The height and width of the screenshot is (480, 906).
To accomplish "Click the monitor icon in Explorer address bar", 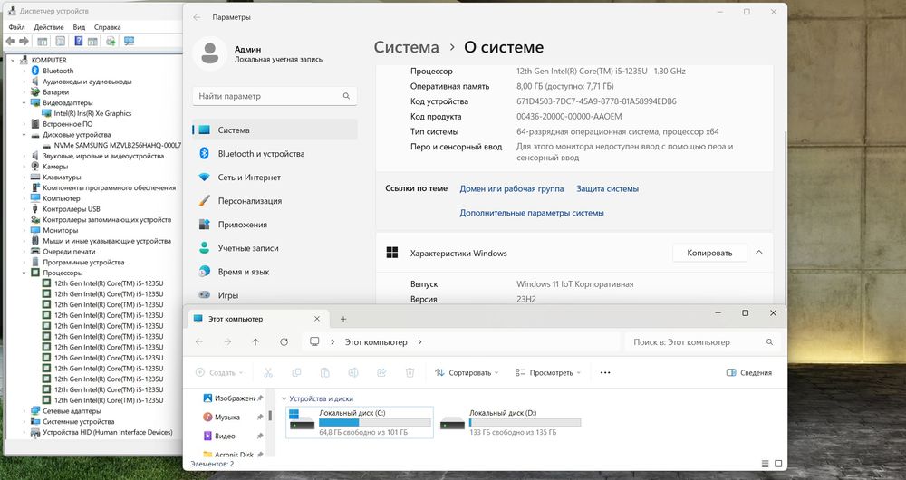I will [314, 342].
